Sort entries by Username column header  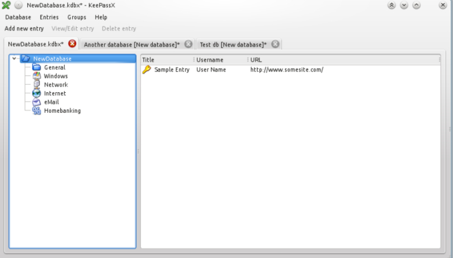coord(219,60)
